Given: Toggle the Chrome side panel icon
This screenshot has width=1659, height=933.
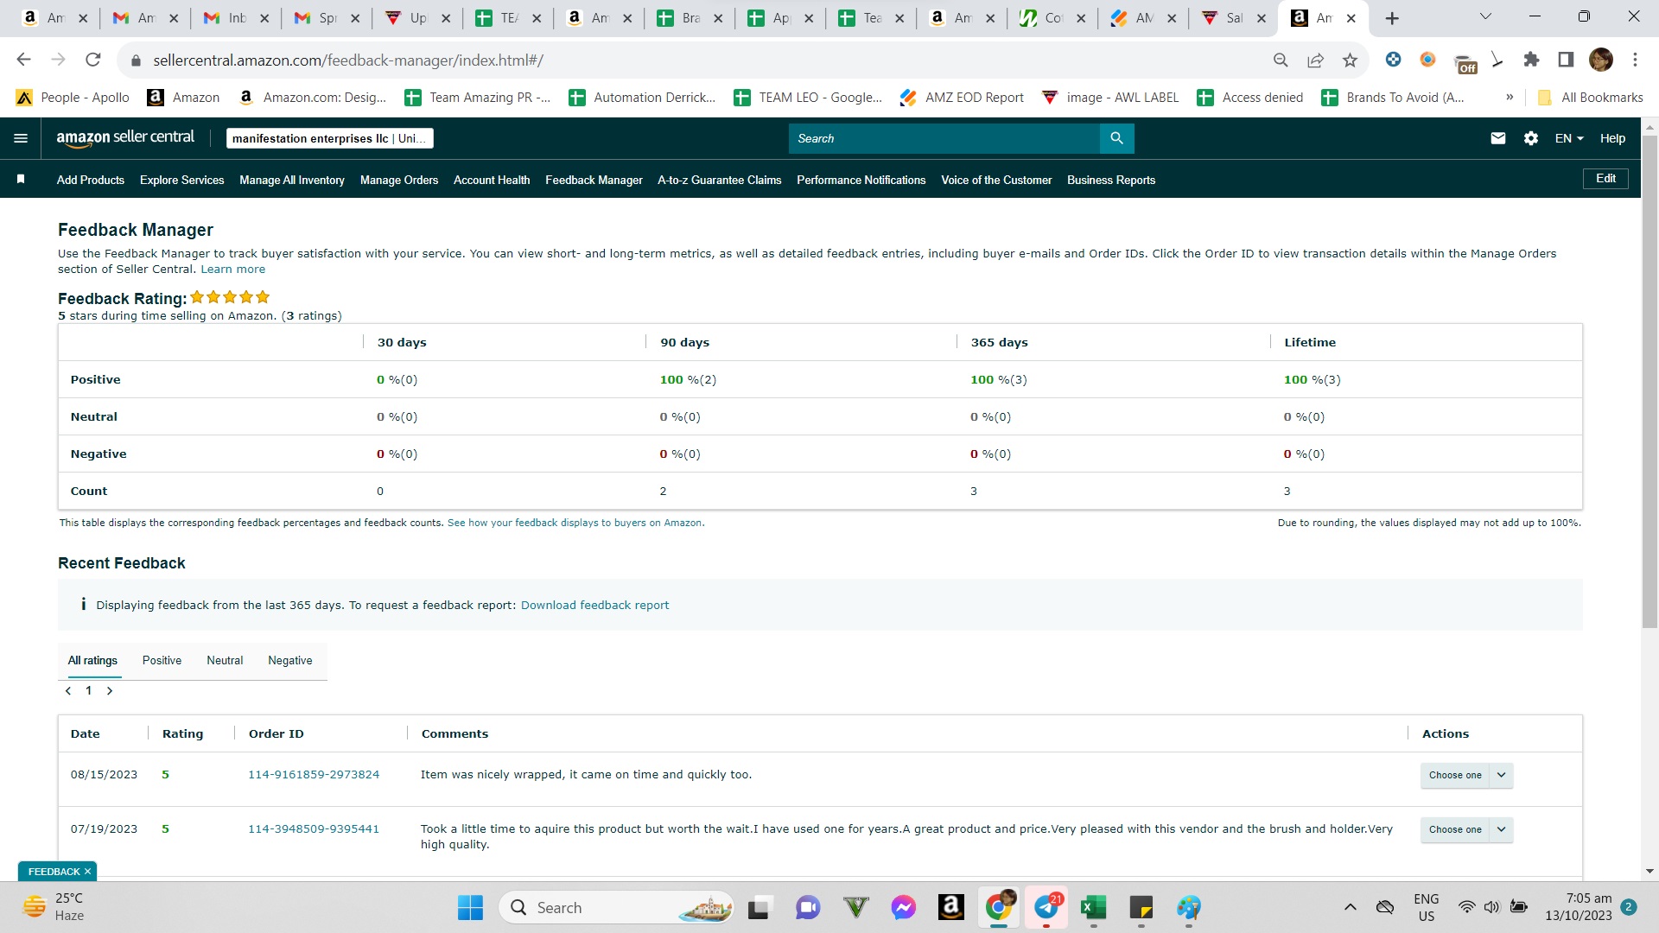Looking at the screenshot, I should [x=1566, y=60].
